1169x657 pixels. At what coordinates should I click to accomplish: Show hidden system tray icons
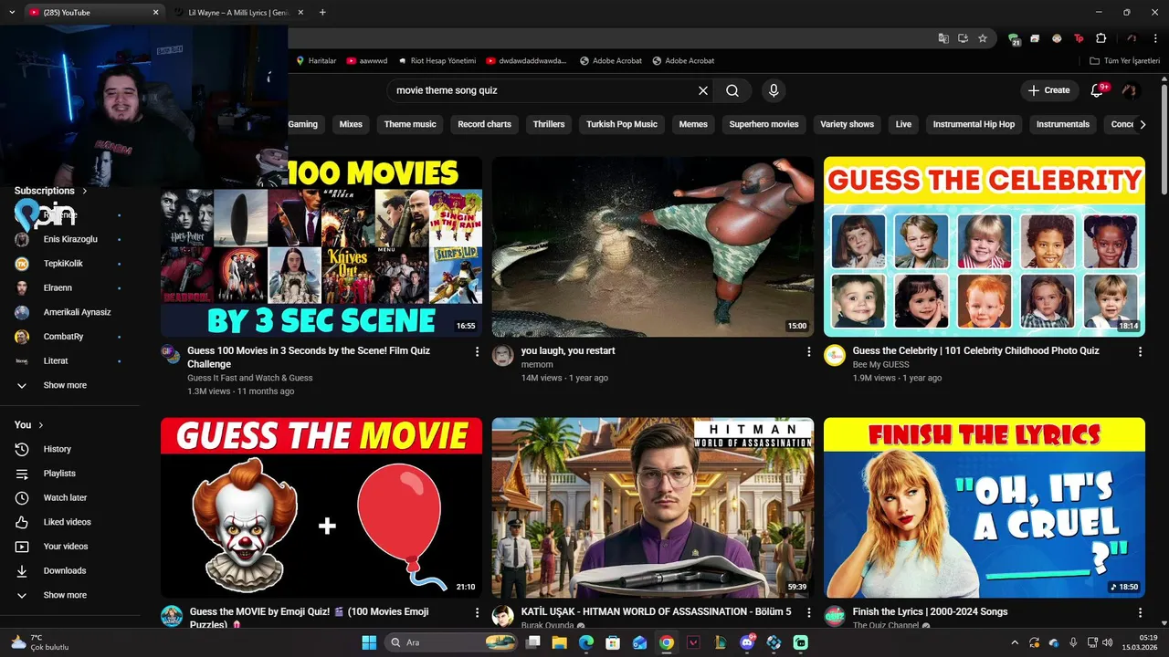[1015, 642]
